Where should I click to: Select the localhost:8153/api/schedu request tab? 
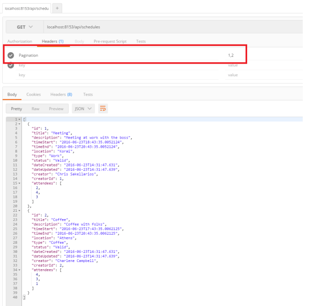tap(27, 9)
